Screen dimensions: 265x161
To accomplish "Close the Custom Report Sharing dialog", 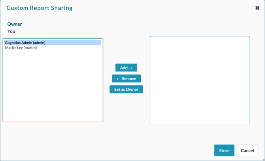I will (x=257, y=8).
